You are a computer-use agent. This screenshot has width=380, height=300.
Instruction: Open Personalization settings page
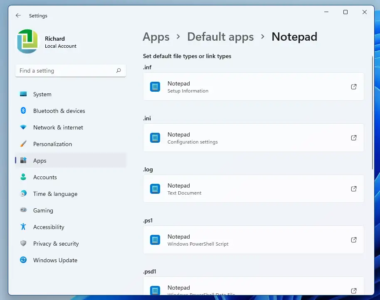pyautogui.click(x=52, y=144)
